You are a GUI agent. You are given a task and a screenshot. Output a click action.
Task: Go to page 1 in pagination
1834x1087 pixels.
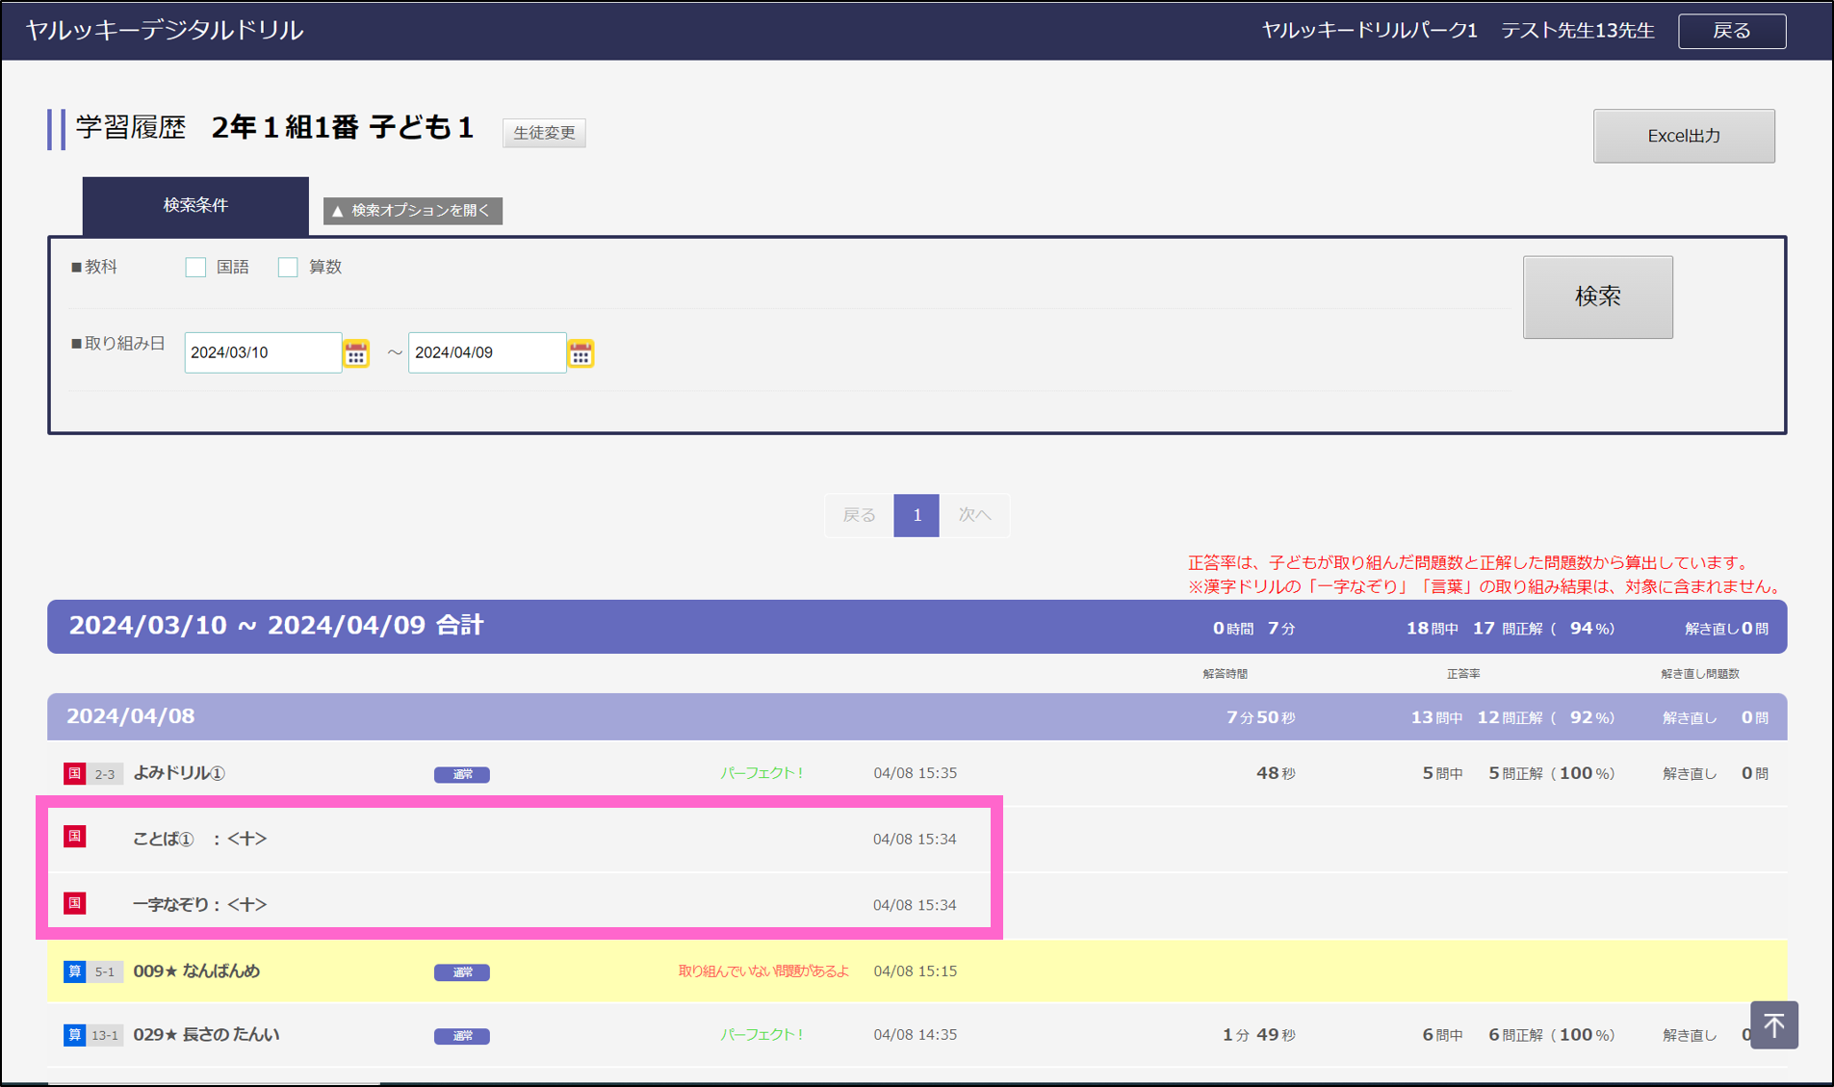click(x=916, y=515)
